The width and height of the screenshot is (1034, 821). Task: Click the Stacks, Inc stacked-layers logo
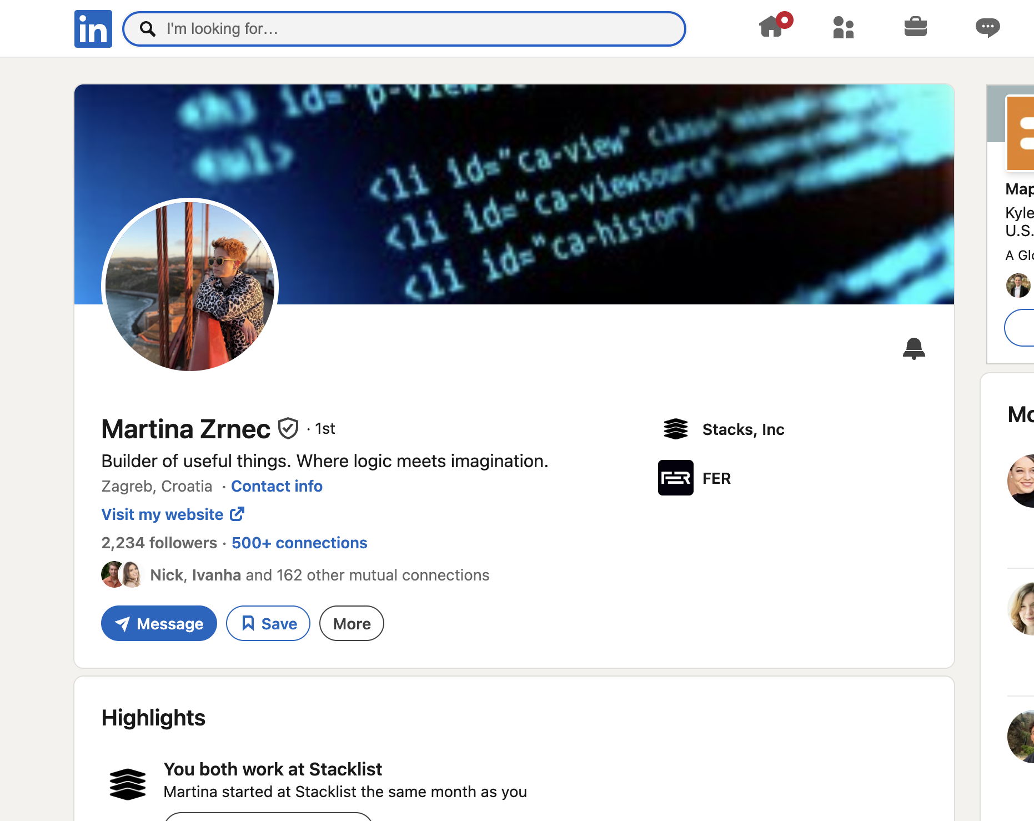675,429
